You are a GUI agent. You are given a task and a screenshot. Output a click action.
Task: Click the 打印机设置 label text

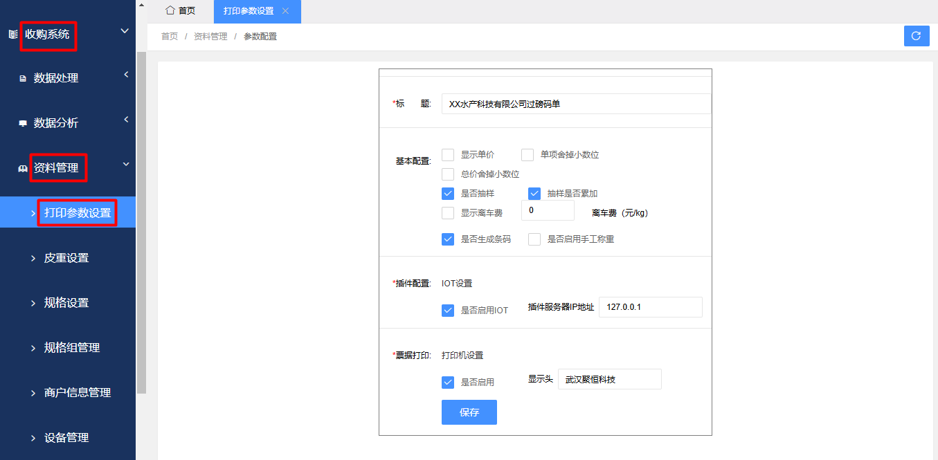click(x=462, y=356)
